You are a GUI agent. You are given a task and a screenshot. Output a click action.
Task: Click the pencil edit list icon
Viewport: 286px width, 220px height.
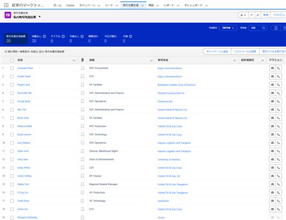pos(258,15)
